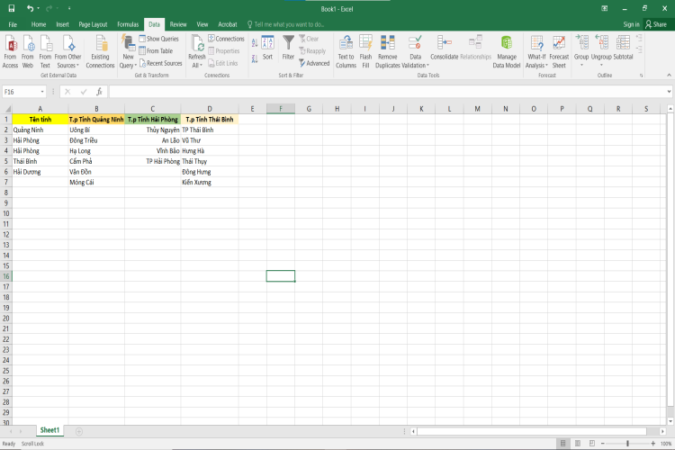This screenshot has height=450, width=675.
Task: Click the Share button
Action: click(655, 24)
